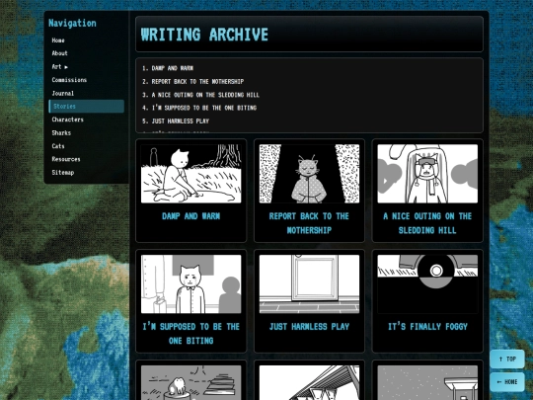Viewport: 533px width, 400px height.
Task: Open the frog-on-stump thumbnail in bottom row
Action: click(191, 382)
